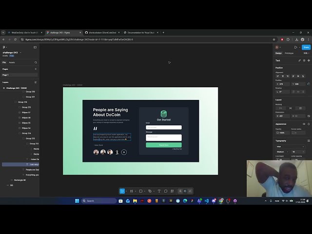Select the Rectangle 88 layer

point(19,180)
